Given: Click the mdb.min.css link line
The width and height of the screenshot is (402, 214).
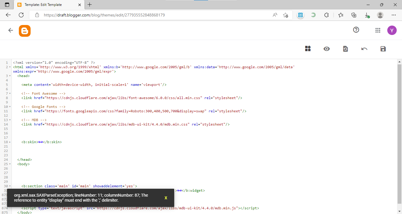Looking at the screenshot, I should [126, 124].
